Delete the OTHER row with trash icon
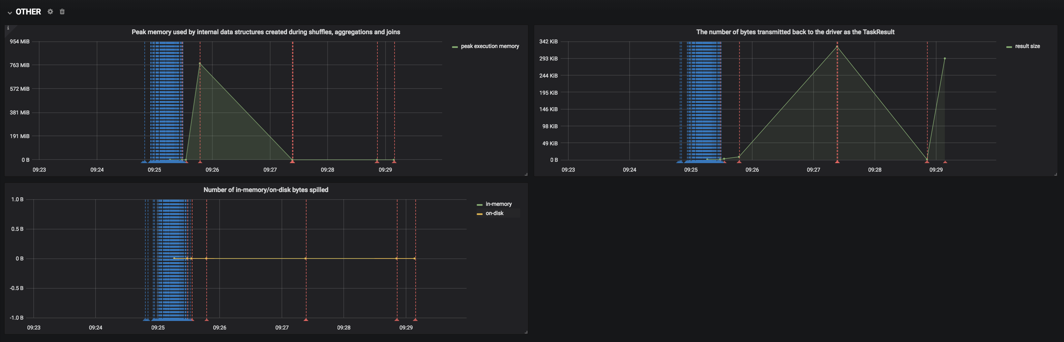This screenshot has height=342, width=1064. click(x=62, y=12)
